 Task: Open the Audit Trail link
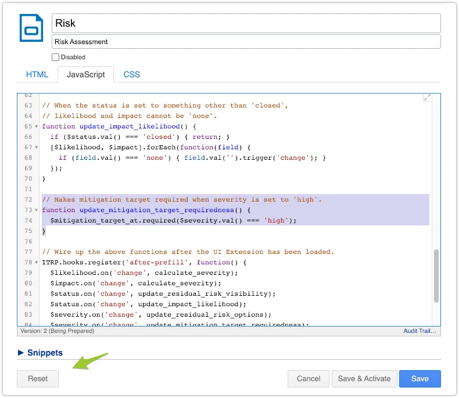pyautogui.click(x=419, y=331)
